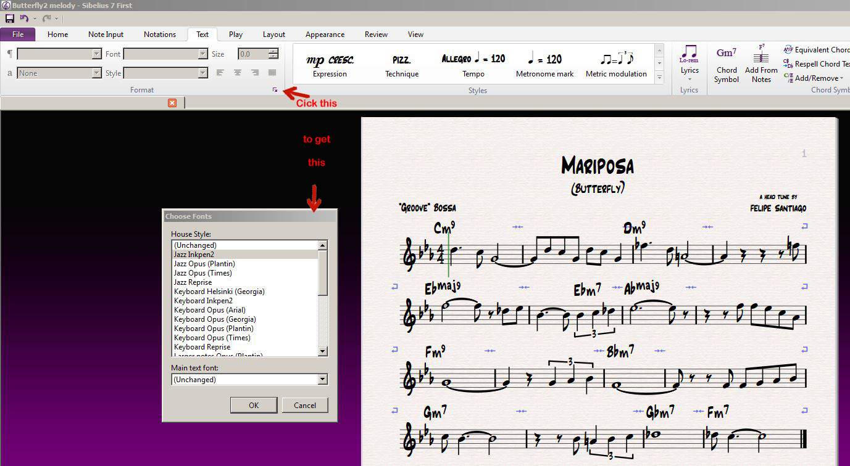Image resolution: width=850 pixels, height=466 pixels.
Task: Close the document tab with the red X
Action: [172, 103]
